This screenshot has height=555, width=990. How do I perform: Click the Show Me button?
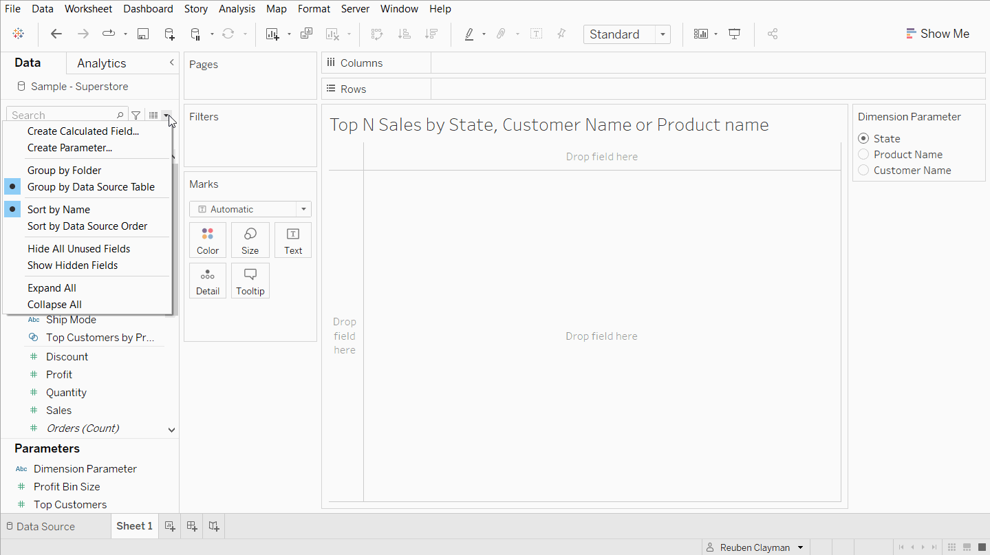pos(938,34)
